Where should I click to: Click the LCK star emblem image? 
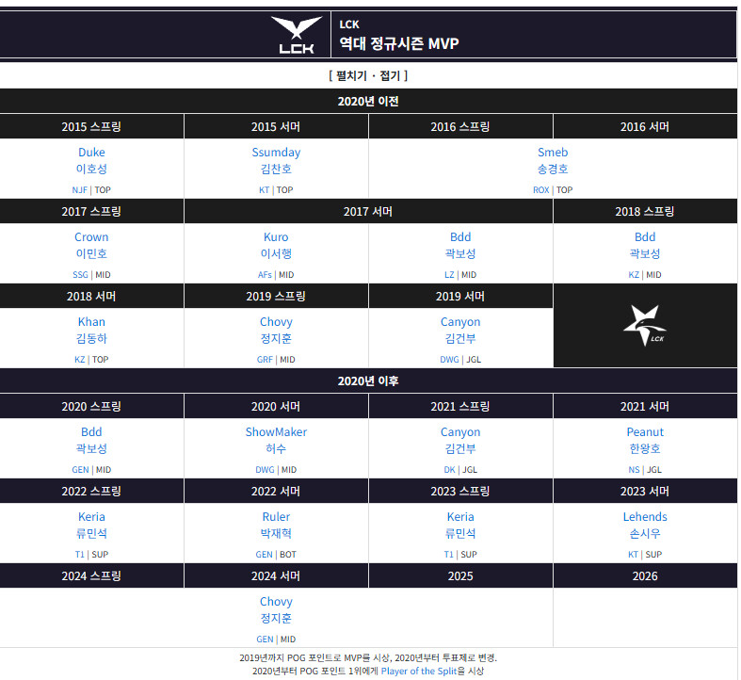point(645,325)
